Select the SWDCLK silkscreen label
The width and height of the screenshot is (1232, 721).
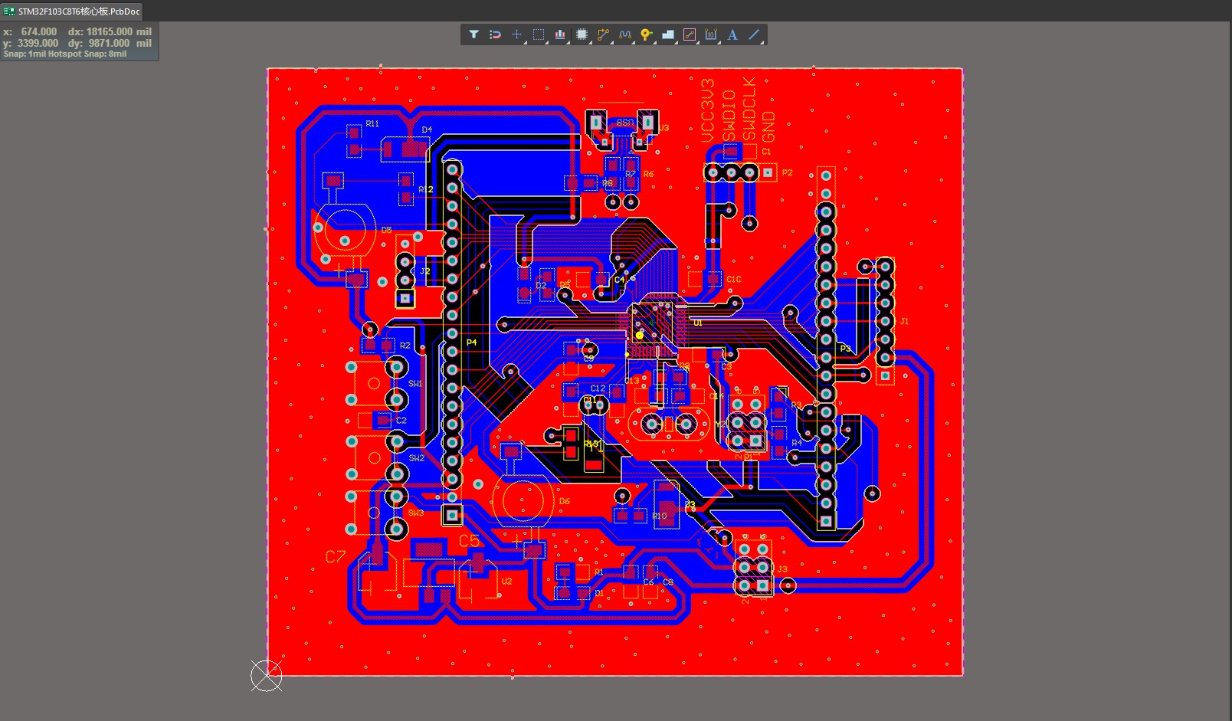click(749, 110)
